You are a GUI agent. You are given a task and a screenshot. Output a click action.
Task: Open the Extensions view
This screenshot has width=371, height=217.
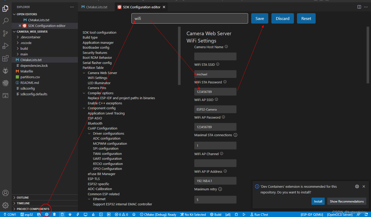point(5,58)
